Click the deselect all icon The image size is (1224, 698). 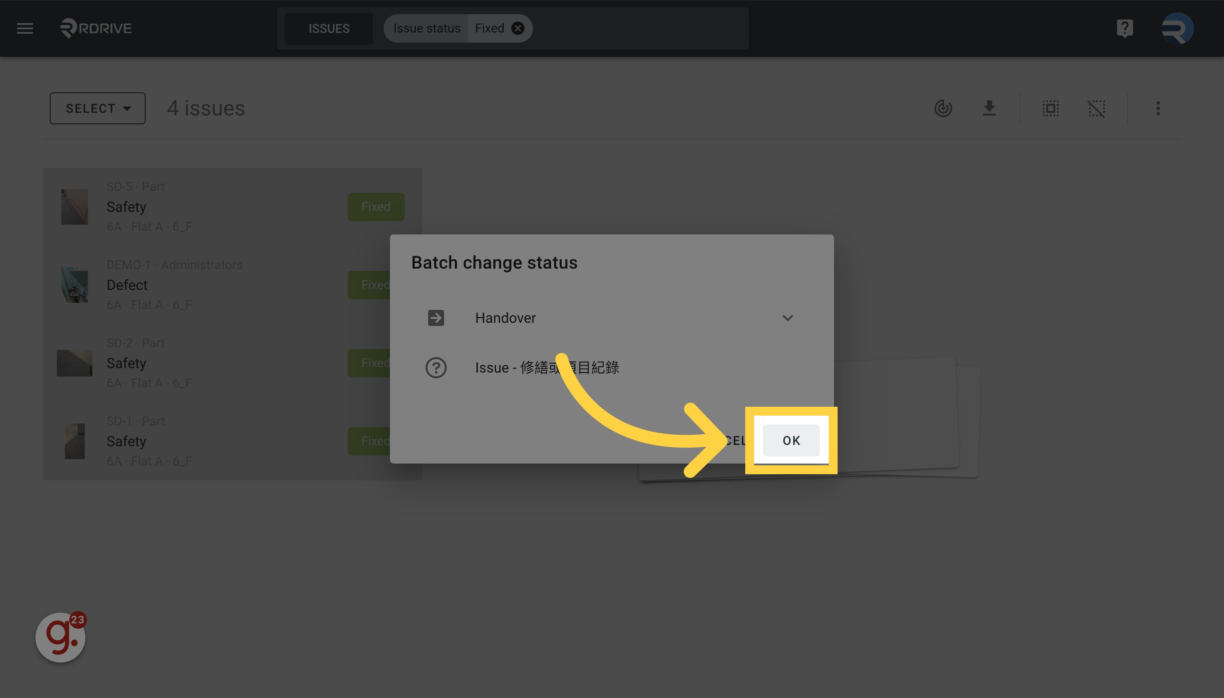1097,108
